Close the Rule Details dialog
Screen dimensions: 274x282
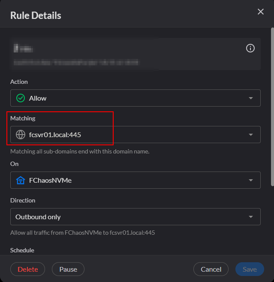pos(260,12)
